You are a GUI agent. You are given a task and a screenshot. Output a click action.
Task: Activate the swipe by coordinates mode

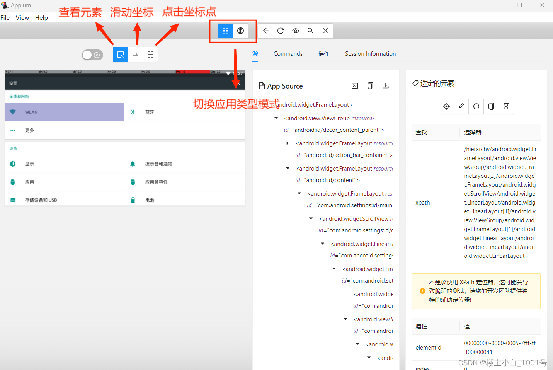[135, 55]
